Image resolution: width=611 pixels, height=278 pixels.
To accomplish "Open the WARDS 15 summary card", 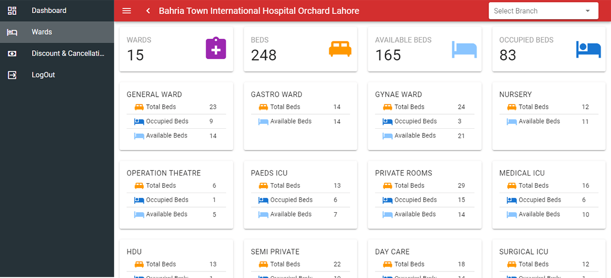I will coord(176,49).
